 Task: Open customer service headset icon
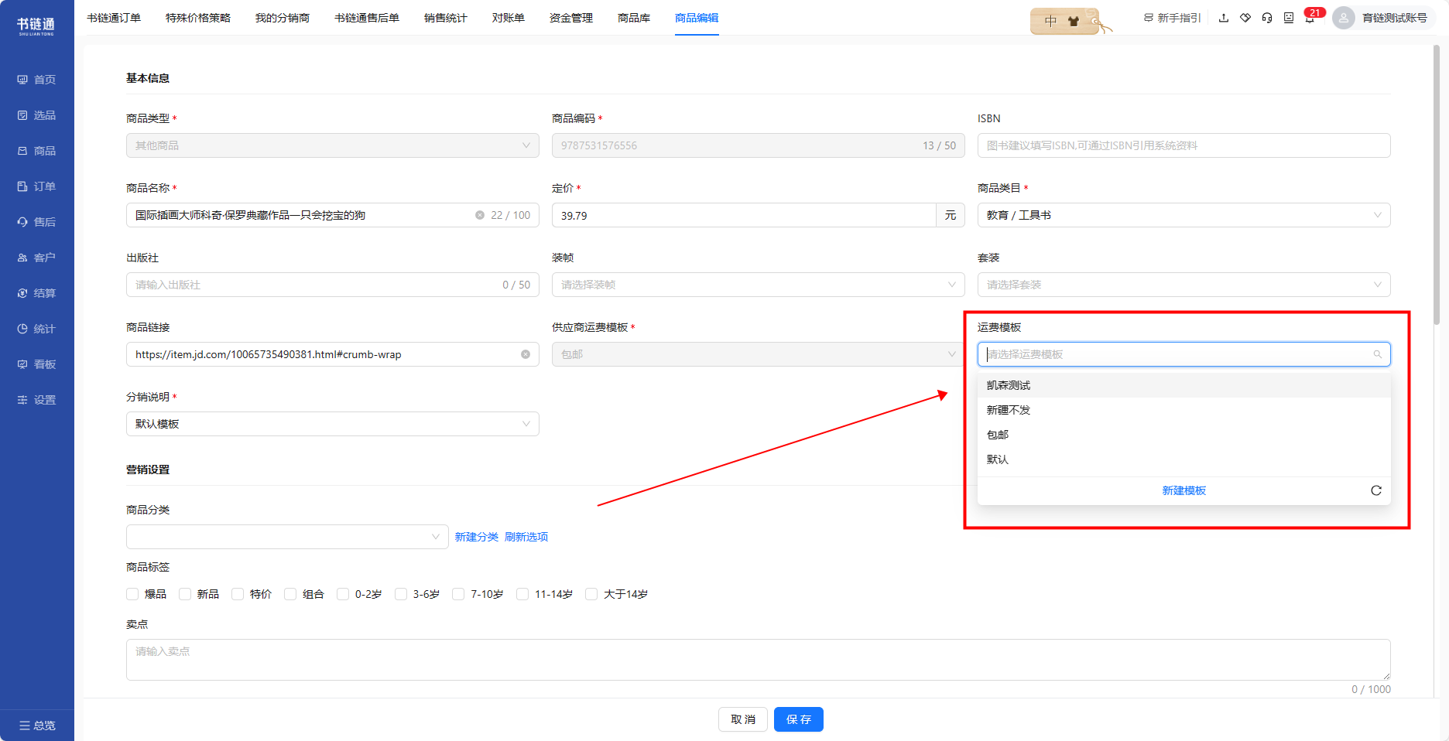click(x=1267, y=18)
